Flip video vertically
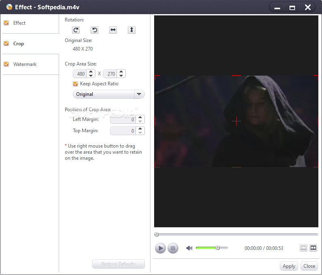 tap(131, 30)
